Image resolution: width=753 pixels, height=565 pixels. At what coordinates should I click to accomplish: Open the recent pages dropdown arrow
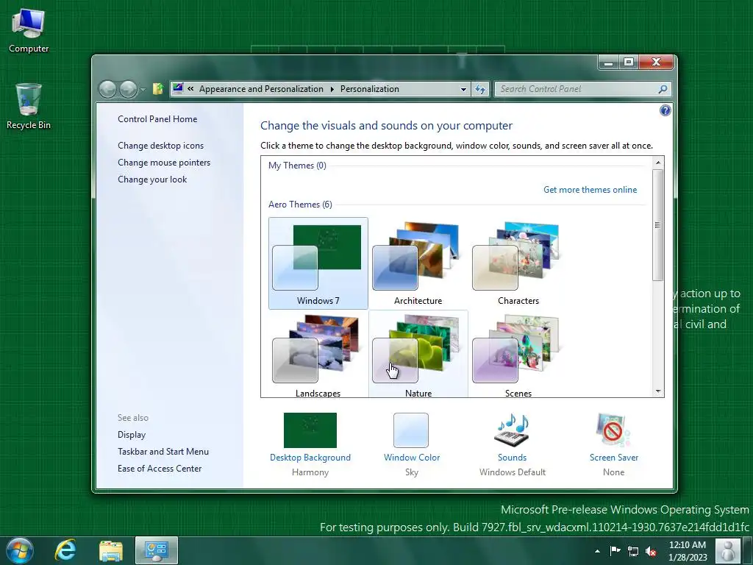coord(143,89)
